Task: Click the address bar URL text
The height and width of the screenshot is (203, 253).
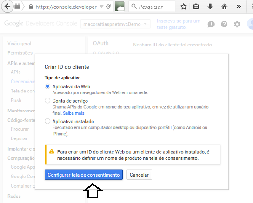Action: (x=66, y=7)
